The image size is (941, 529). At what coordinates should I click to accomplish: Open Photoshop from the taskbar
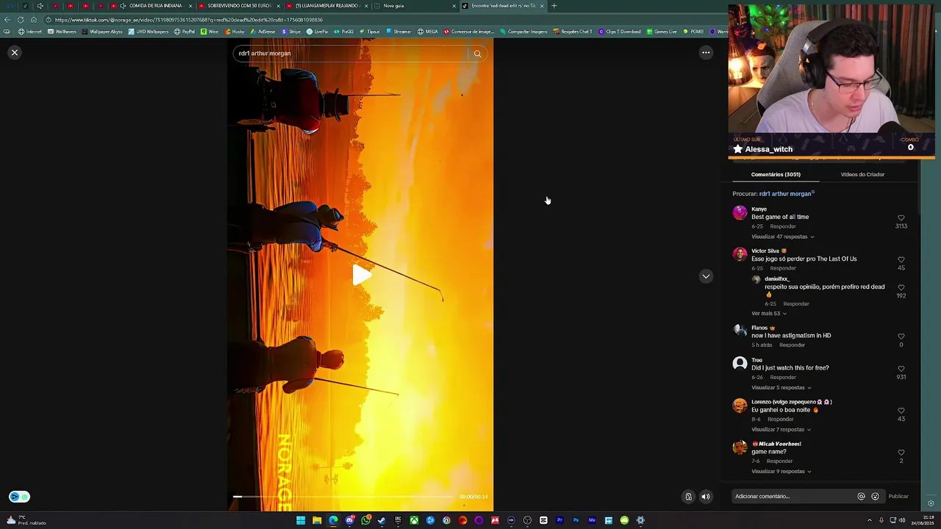click(x=576, y=520)
